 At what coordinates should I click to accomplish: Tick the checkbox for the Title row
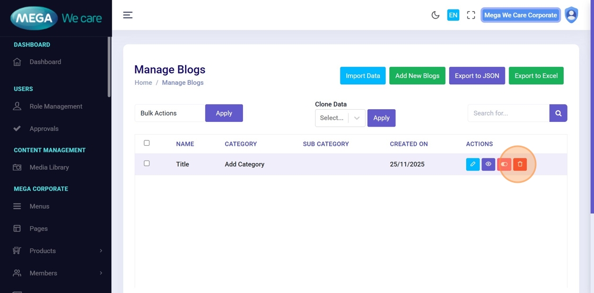[147, 163]
